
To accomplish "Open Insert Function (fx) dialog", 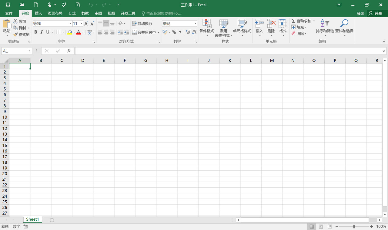I will coord(69,51).
